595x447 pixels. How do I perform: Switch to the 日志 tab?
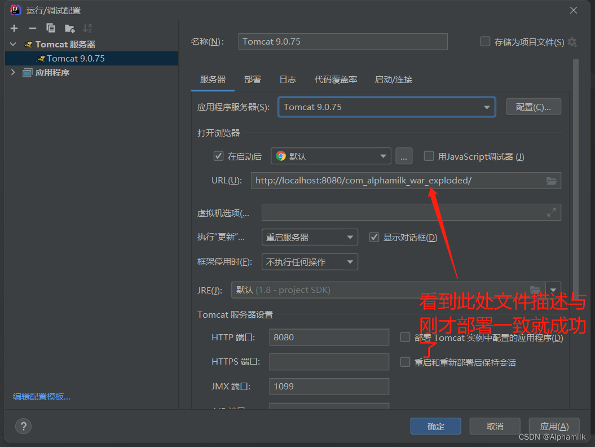click(x=288, y=80)
